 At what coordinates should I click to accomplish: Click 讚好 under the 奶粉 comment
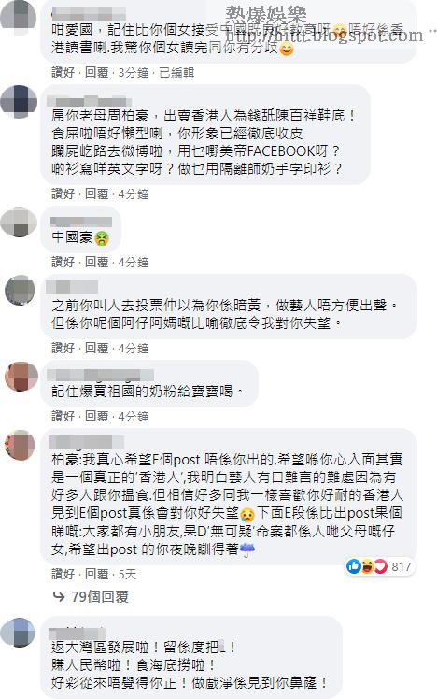point(63,417)
